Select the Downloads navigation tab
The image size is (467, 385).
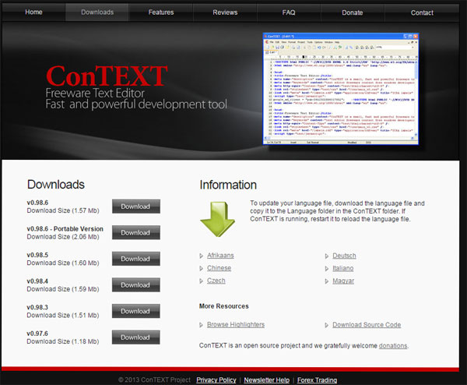pos(97,12)
